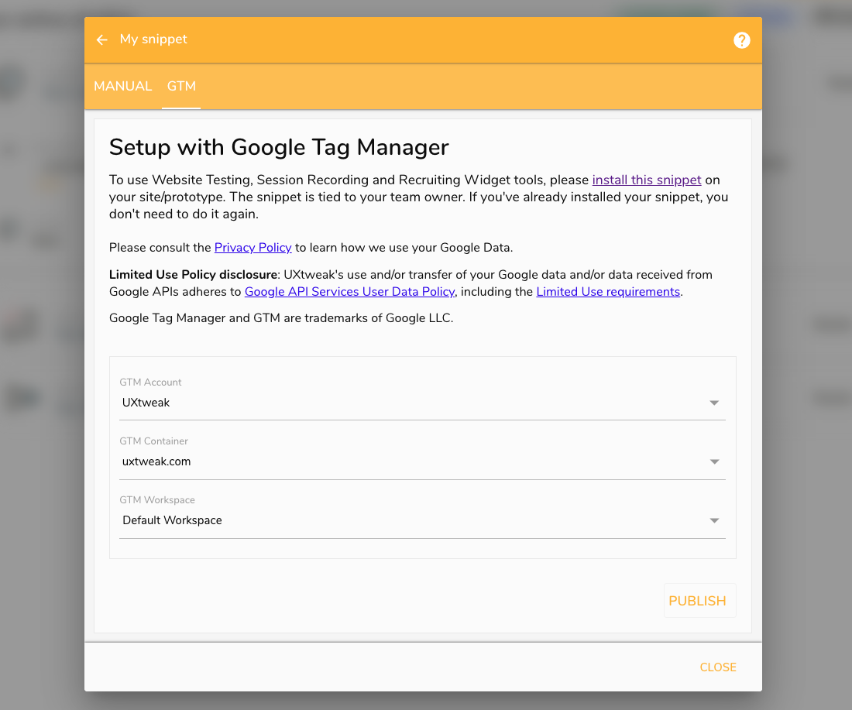This screenshot has width=852, height=710.
Task: Switch to the MANUAL tab
Action: point(123,87)
